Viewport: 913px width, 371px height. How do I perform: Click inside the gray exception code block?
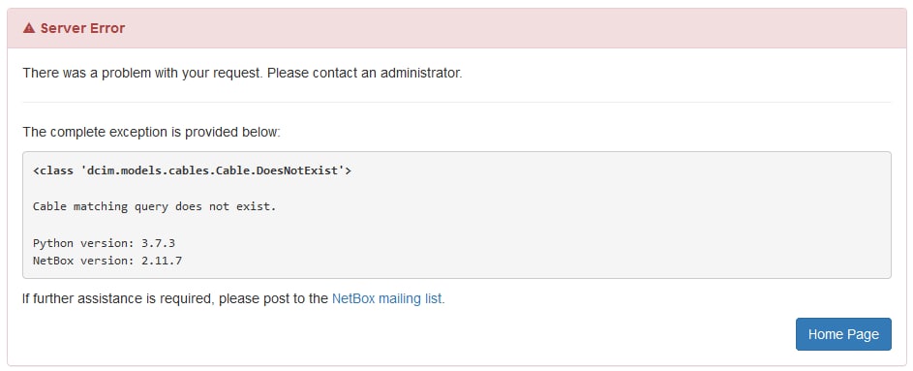(457, 215)
